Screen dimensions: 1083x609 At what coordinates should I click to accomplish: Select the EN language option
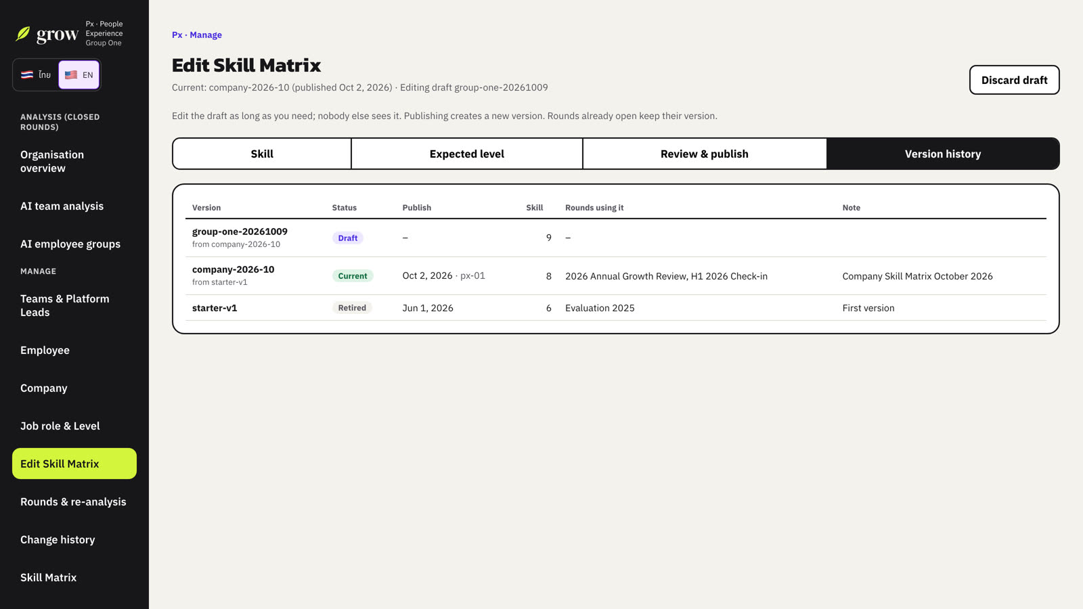pos(79,74)
